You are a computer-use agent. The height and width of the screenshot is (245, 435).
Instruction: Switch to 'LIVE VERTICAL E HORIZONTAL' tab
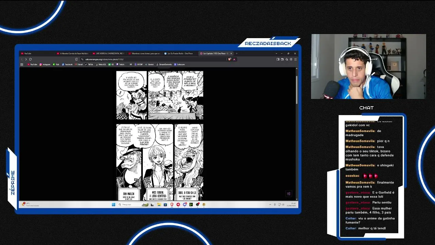click(109, 53)
